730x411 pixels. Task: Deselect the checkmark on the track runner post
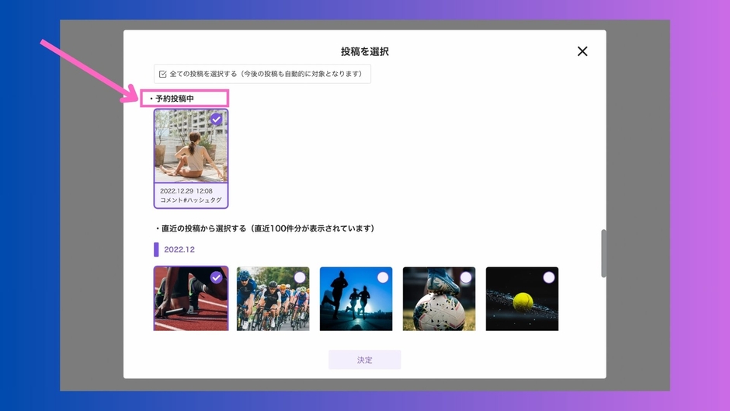click(216, 277)
